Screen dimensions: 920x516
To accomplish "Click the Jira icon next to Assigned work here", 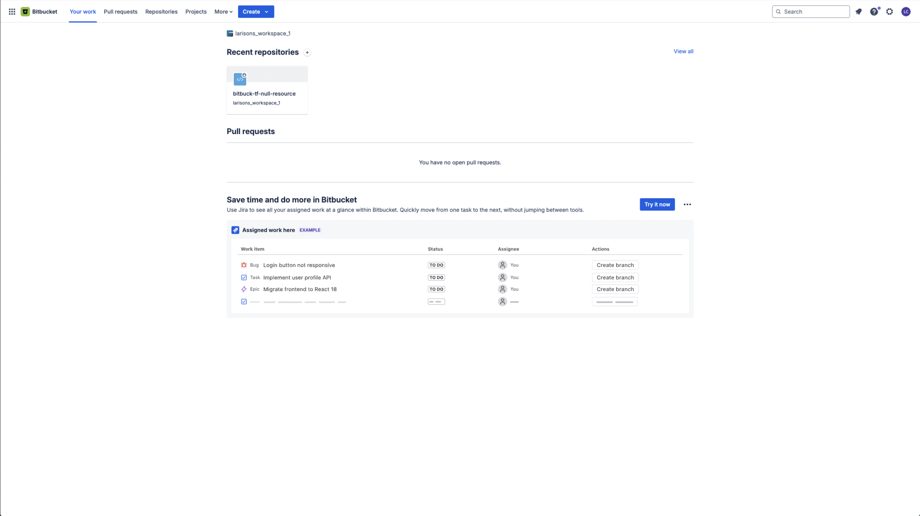I will coord(235,230).
